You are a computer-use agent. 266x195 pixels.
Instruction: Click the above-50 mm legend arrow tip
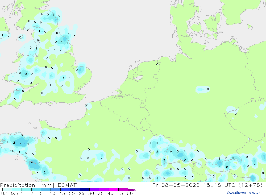pos(133,190)
